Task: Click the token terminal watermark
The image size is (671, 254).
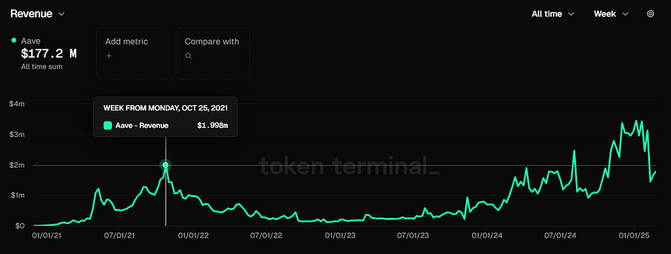Action: tap(349, 166)
